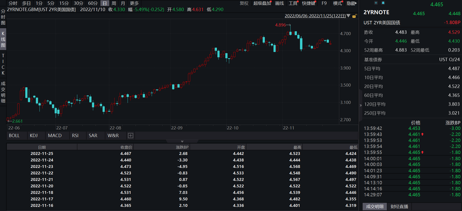Open the 成交明细 side tab on left
The image size is (462, 211).
[3, 92]
